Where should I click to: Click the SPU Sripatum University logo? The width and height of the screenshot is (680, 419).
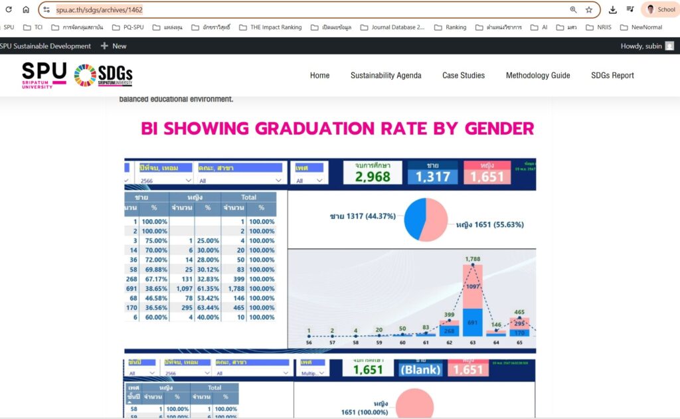[44, 75]
